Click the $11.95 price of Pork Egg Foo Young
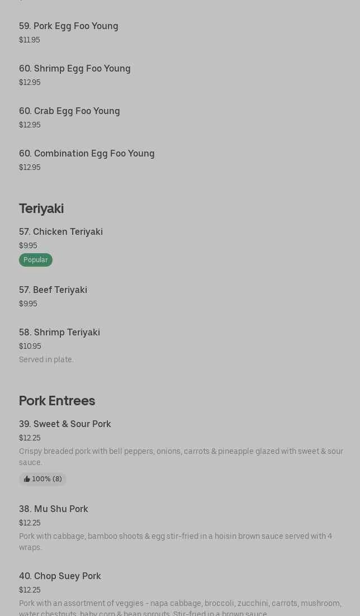The width and height of the screenshot is (360, 616). 30,40
